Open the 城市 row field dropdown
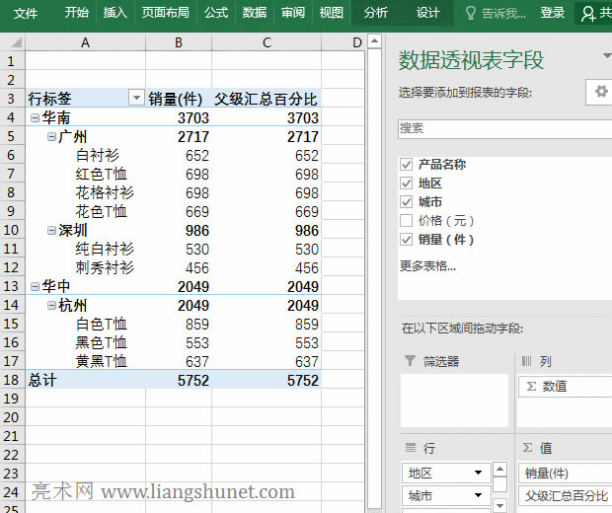The width and height of the screenshot is (612, 513). (478, 496)
